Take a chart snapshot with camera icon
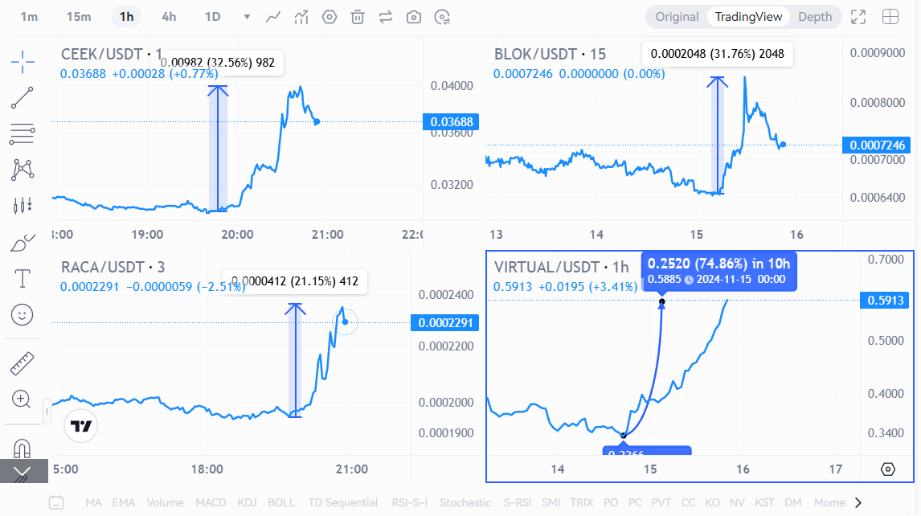The image size is (921, 516). (x=414, y=17)
